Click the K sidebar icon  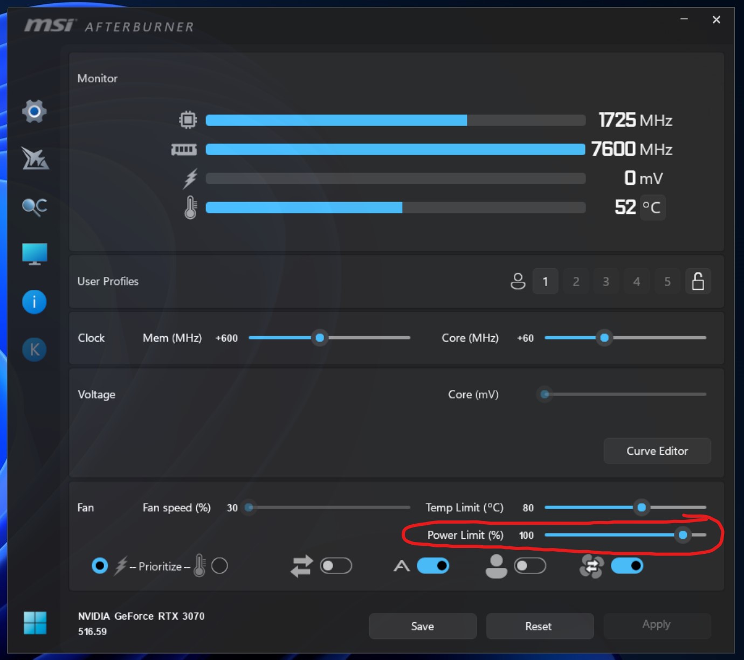[x=34, y=349]
